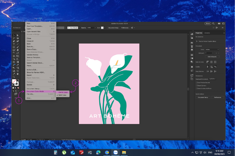Select the Hand tool
The height and width of the screenshot is (156, 235).
[18, 74]
